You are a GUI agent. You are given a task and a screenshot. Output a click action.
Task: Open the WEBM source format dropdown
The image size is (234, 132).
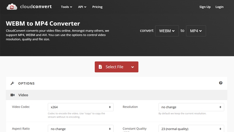tap(167, 31)
